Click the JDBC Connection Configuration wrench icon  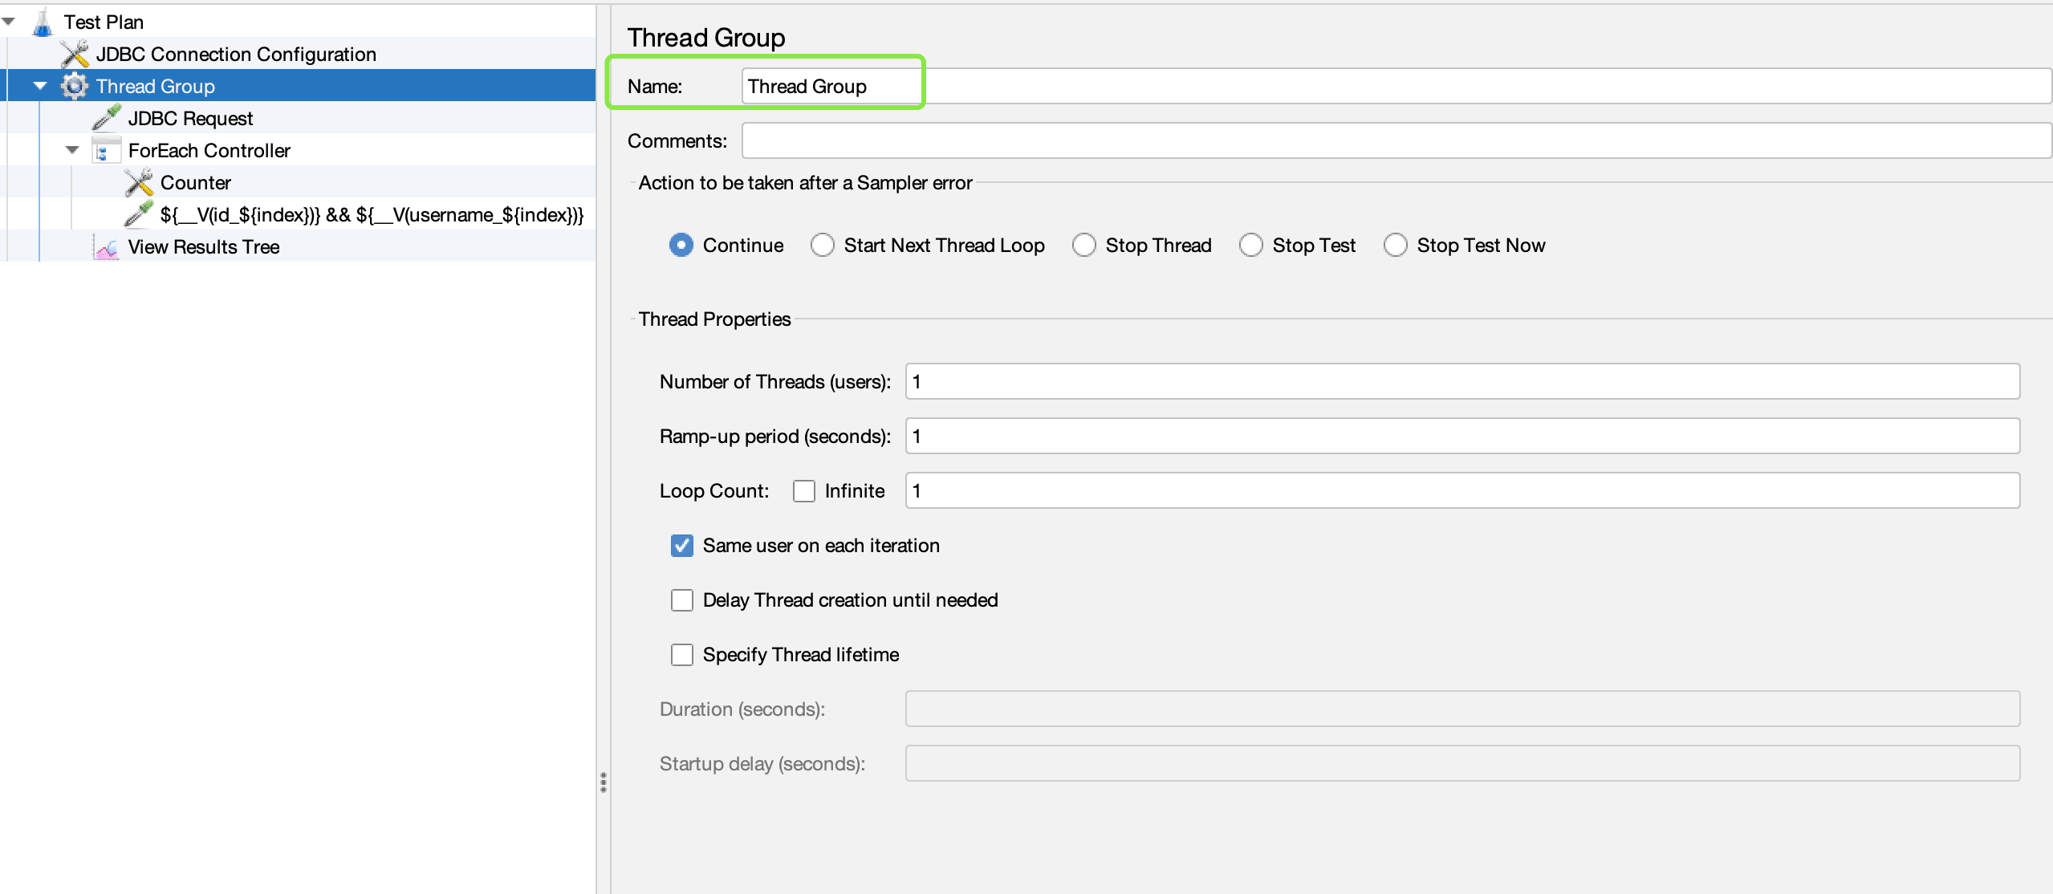pos(74,54)
